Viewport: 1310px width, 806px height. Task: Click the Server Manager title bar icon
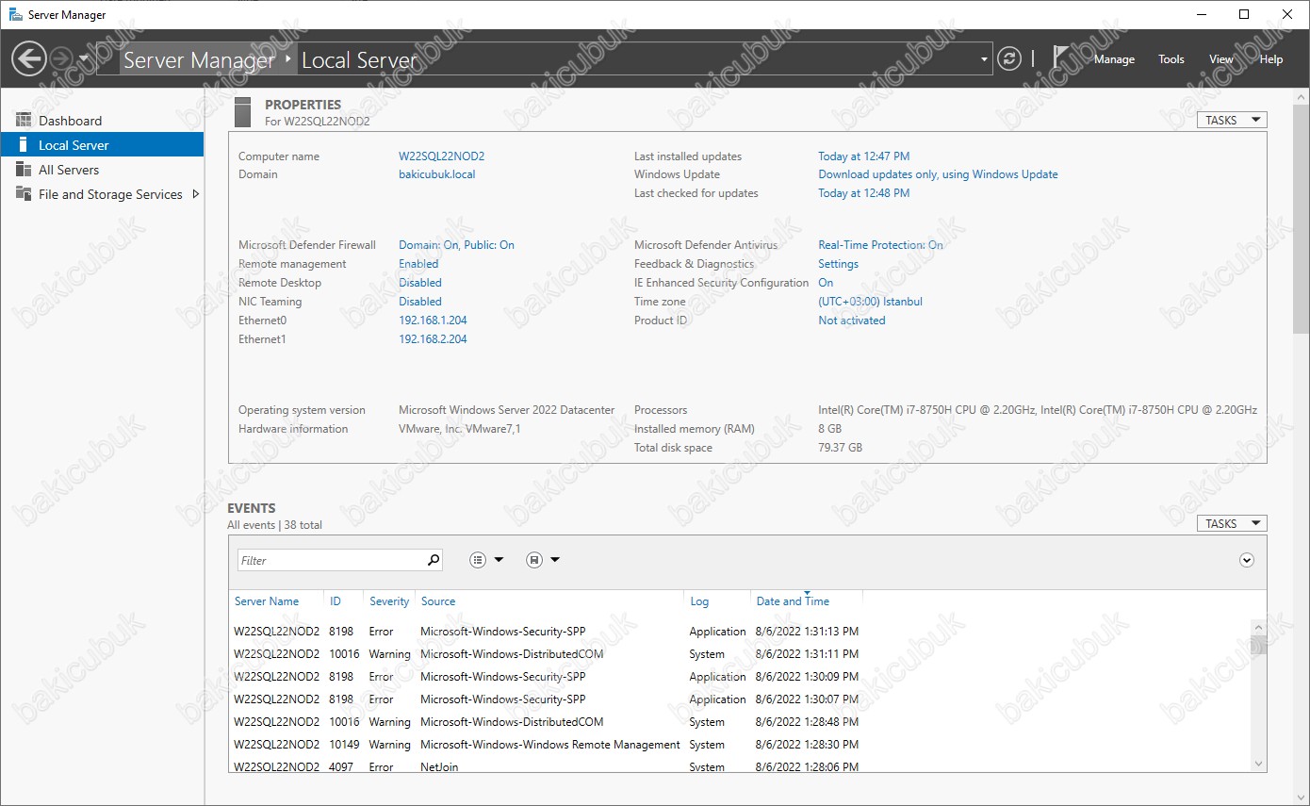[15, 14]
